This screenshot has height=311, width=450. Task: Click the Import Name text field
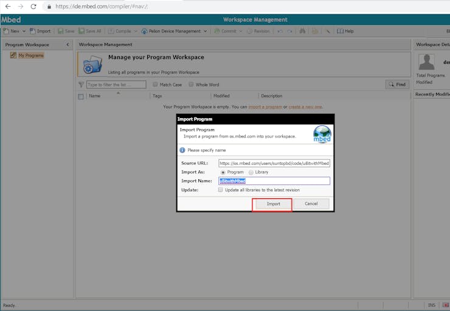[x=274, y=181]
